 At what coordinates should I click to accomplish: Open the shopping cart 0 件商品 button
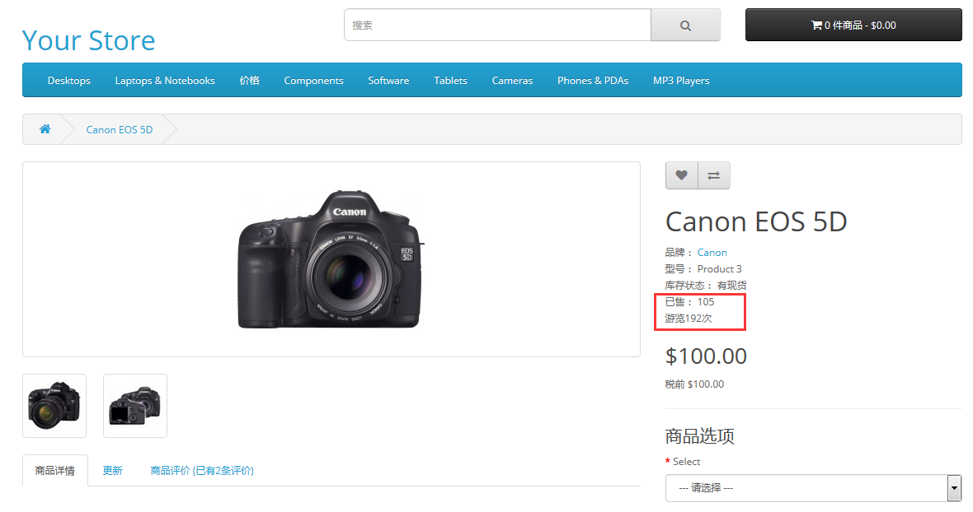click(853, 25)
